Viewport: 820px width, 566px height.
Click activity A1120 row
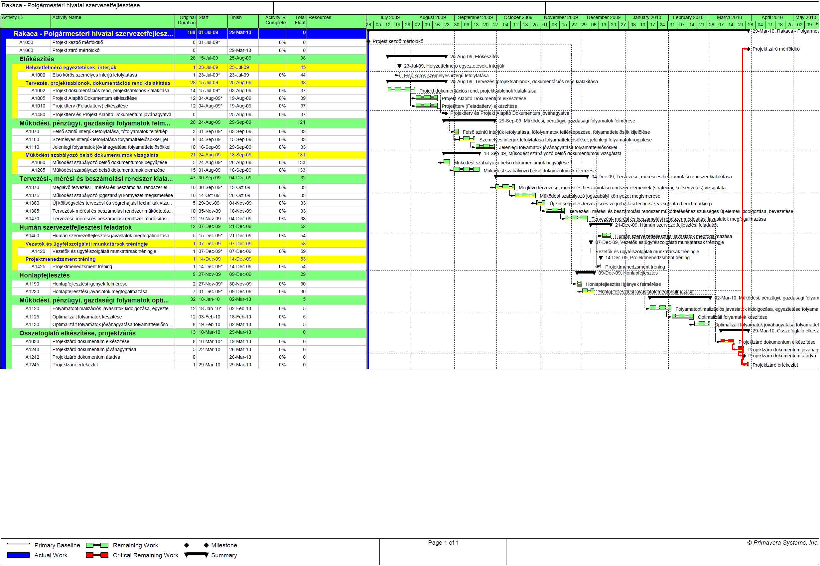(189, 308)
